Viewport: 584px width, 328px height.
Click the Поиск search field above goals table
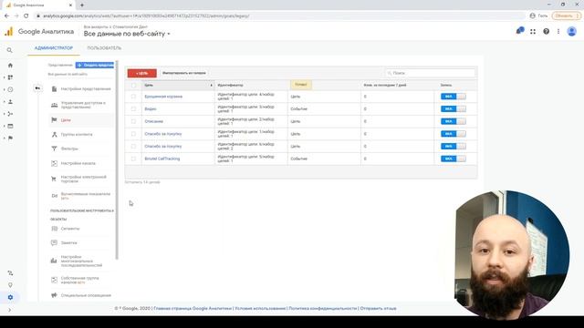(x=431, y=73)
